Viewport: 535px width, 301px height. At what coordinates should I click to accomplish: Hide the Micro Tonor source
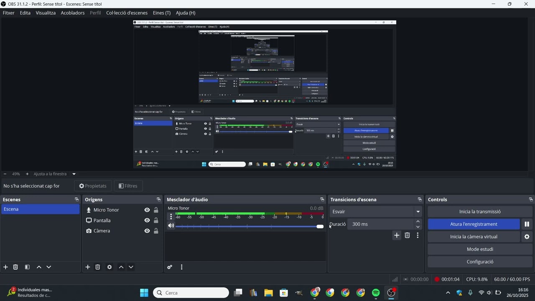(x=147, y=210)
